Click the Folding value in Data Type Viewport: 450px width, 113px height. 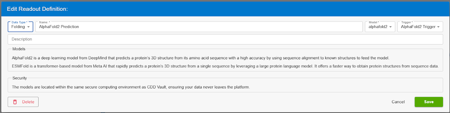(18, 27)
